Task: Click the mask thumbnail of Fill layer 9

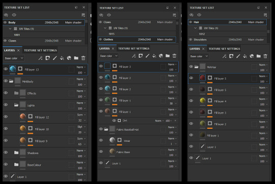Action: (31, 140)
